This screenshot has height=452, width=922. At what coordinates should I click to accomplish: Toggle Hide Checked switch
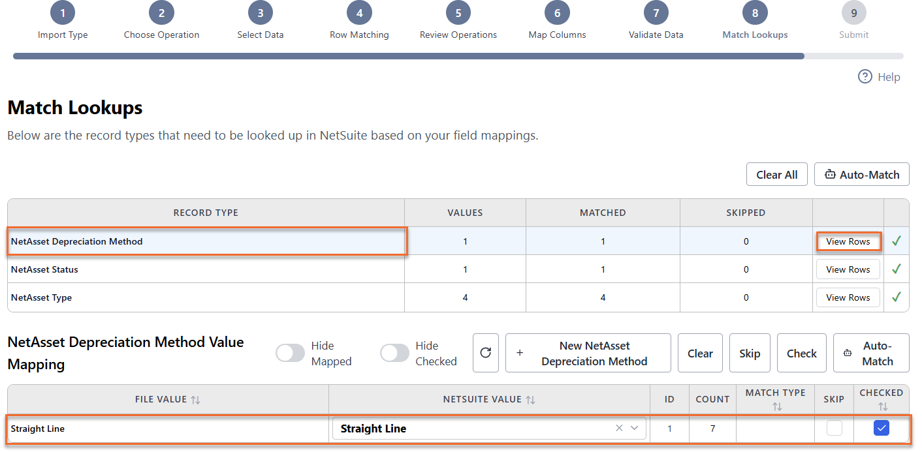click(394, 353)
